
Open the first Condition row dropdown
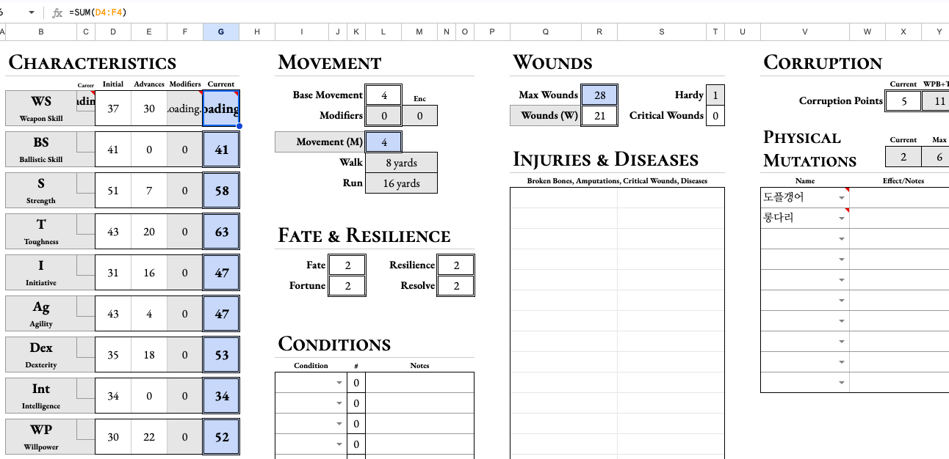pos(339,383)
